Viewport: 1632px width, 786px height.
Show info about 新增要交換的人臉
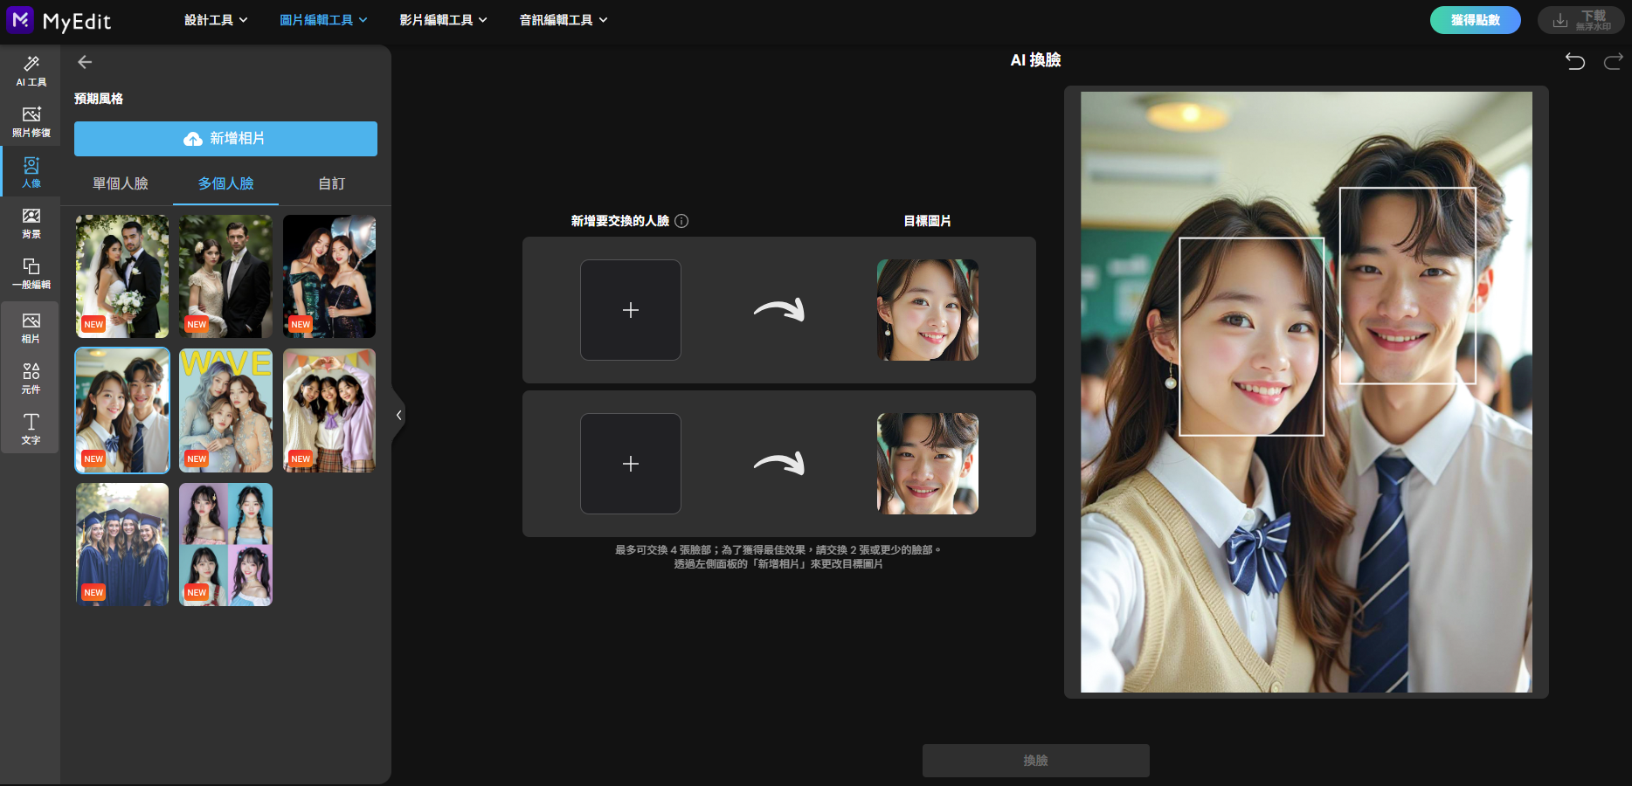coord(681,221)
